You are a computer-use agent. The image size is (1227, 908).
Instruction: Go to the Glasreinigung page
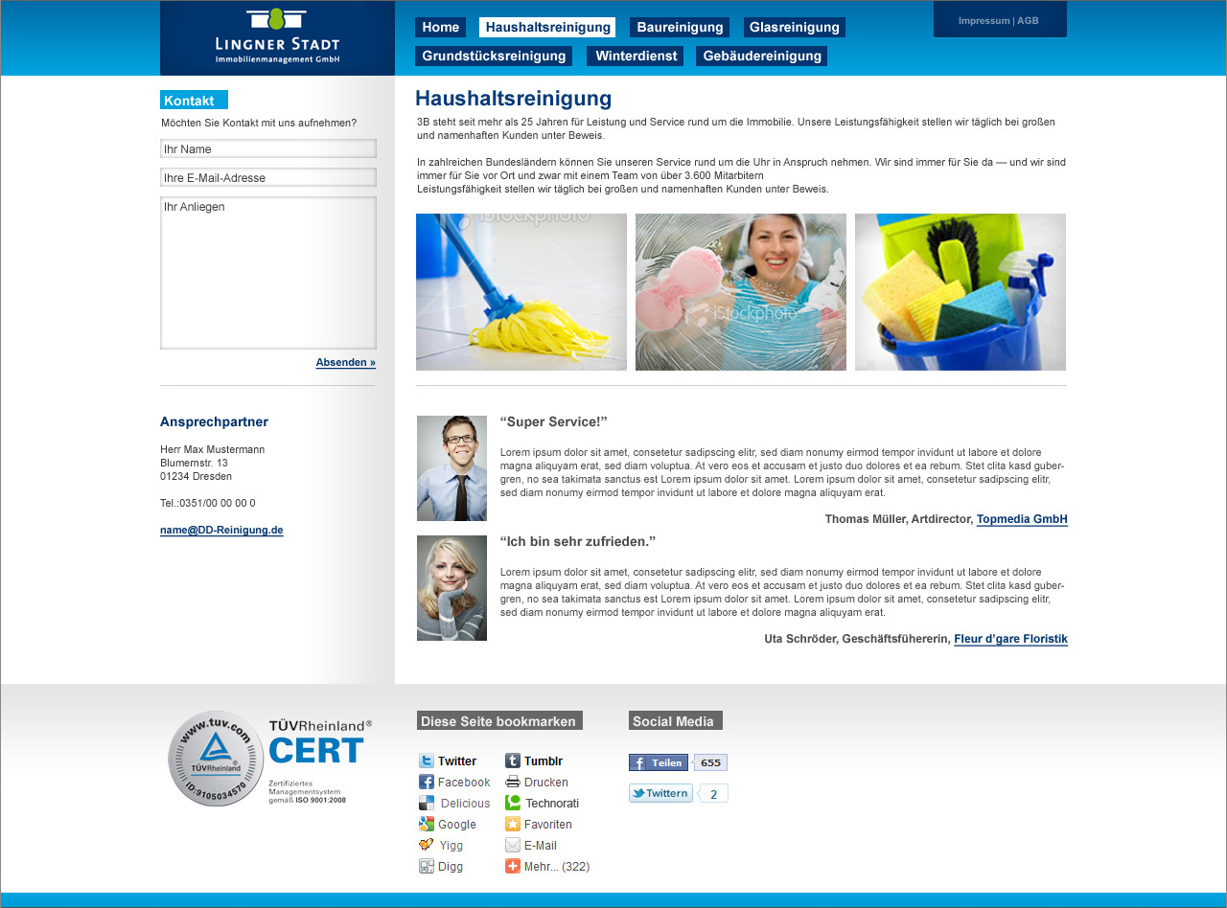[794, 28]
